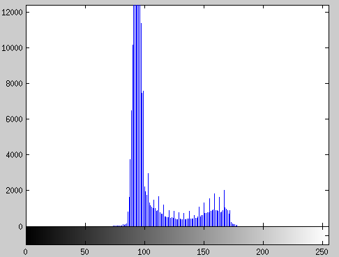
Task: Click the isolated bar reaching about 3000
Action: 148,200
